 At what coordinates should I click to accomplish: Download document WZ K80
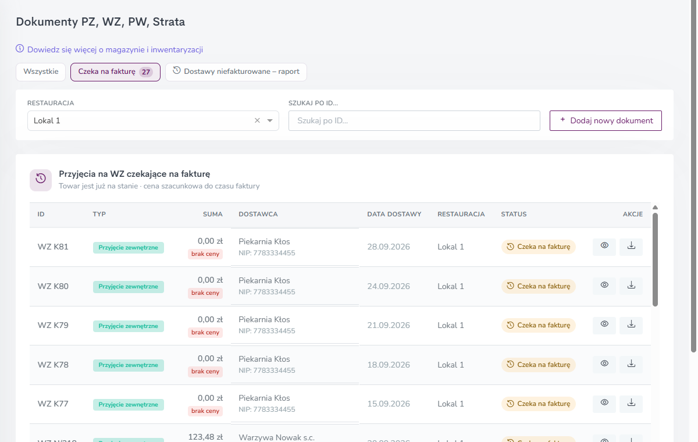pyautogui.click(x=631, y=286)
